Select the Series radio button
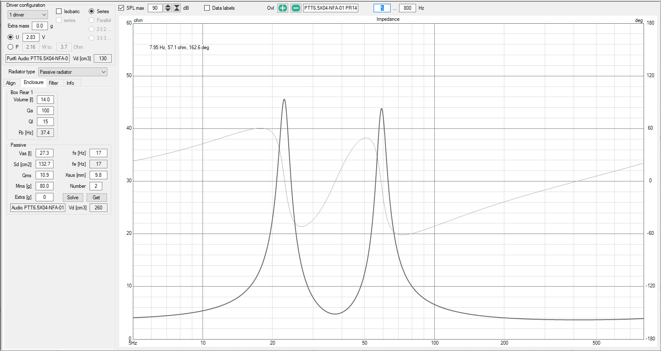The height and width of the screenshot is (351, 661). [x=91, y=11]
